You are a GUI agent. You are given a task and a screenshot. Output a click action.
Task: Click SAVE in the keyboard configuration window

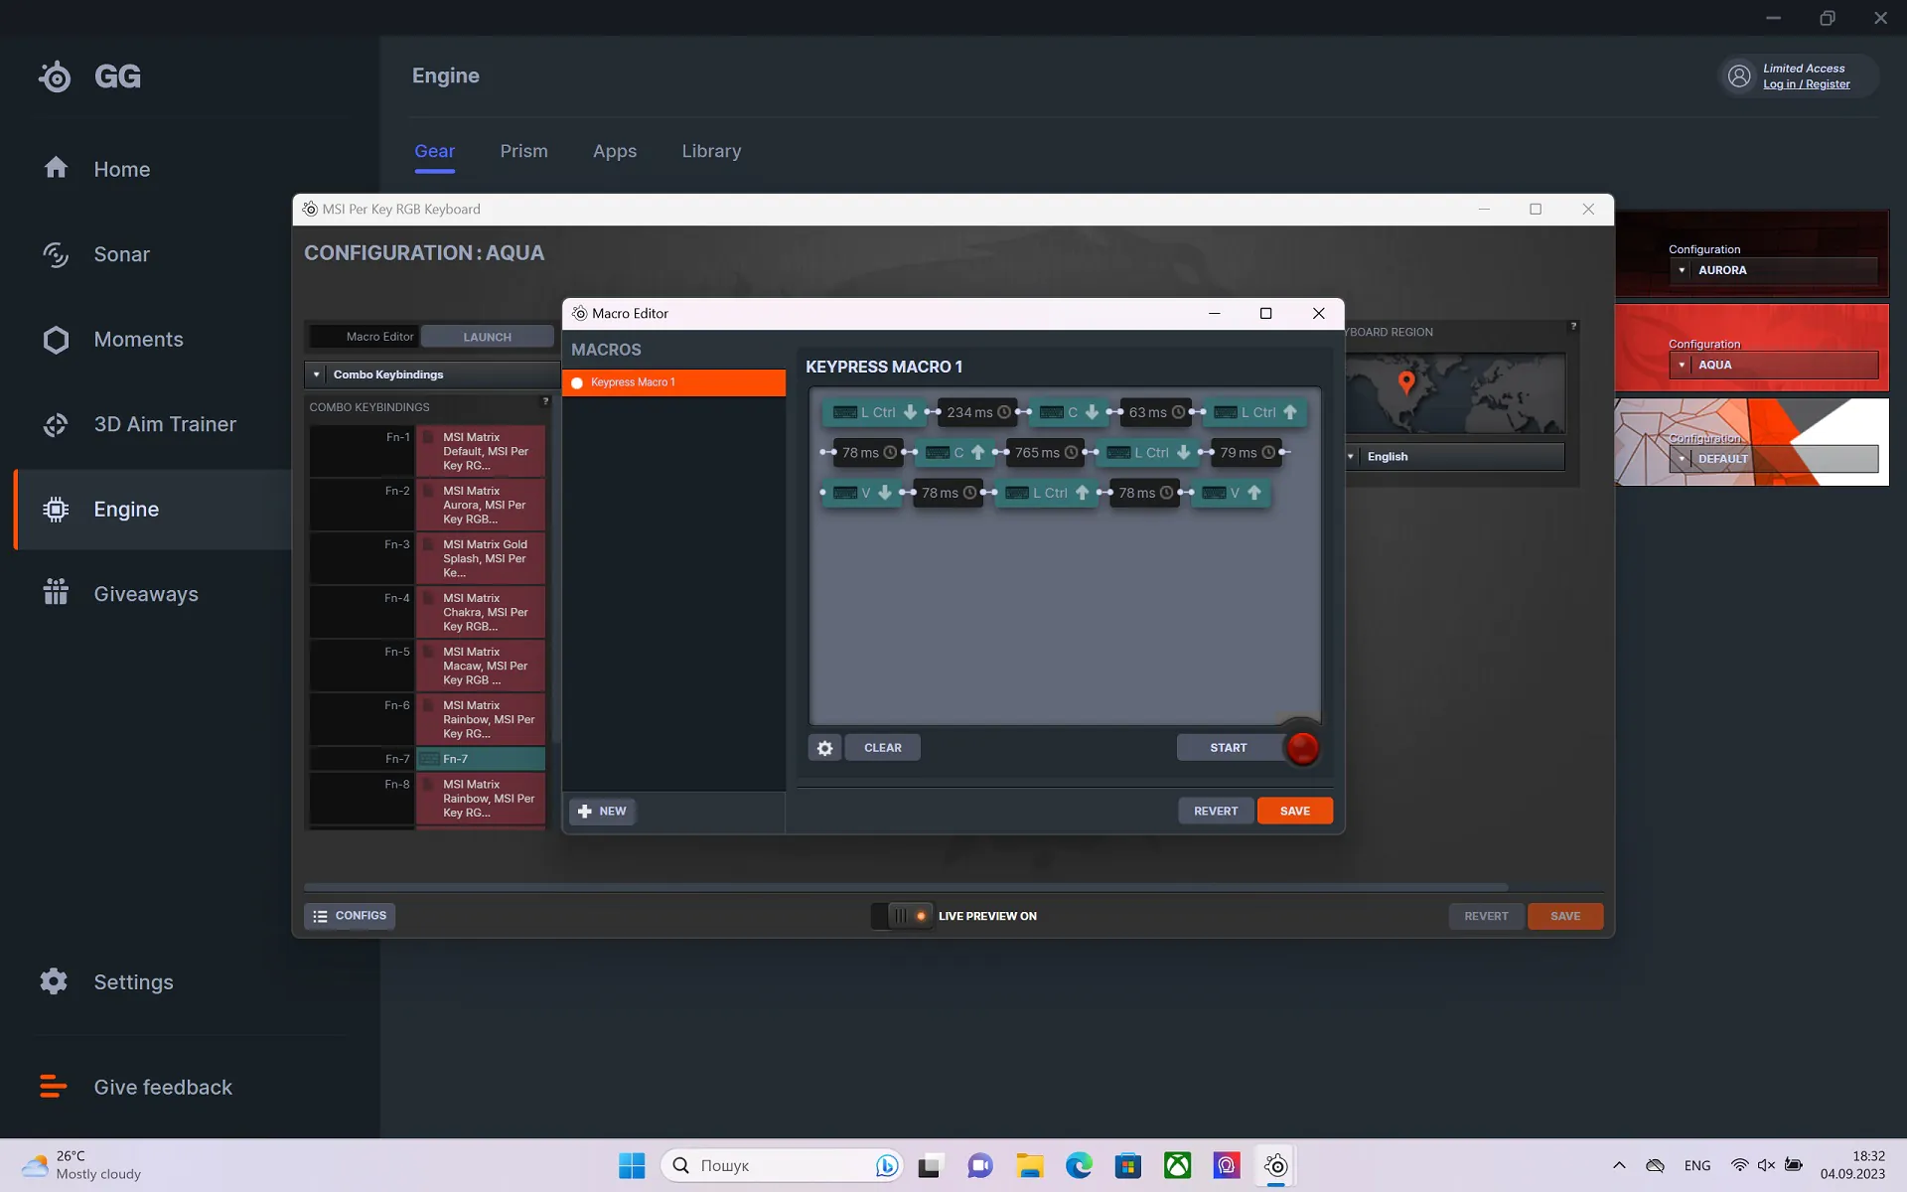pyautogui.click(x=1564, y=916)
